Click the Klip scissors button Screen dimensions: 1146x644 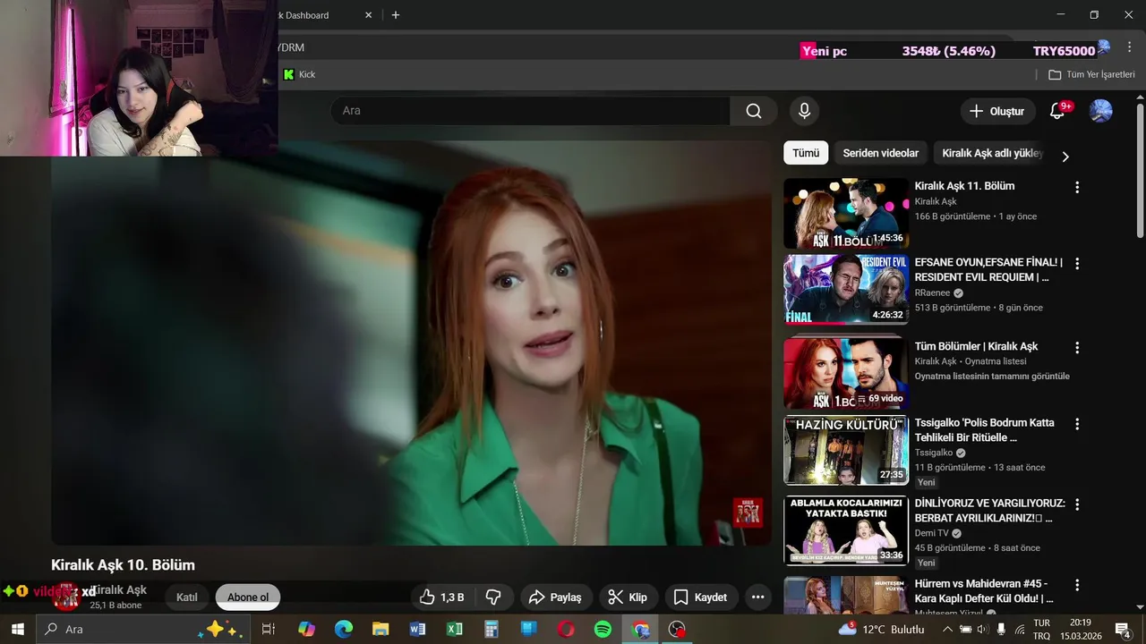tap(628, 597)
